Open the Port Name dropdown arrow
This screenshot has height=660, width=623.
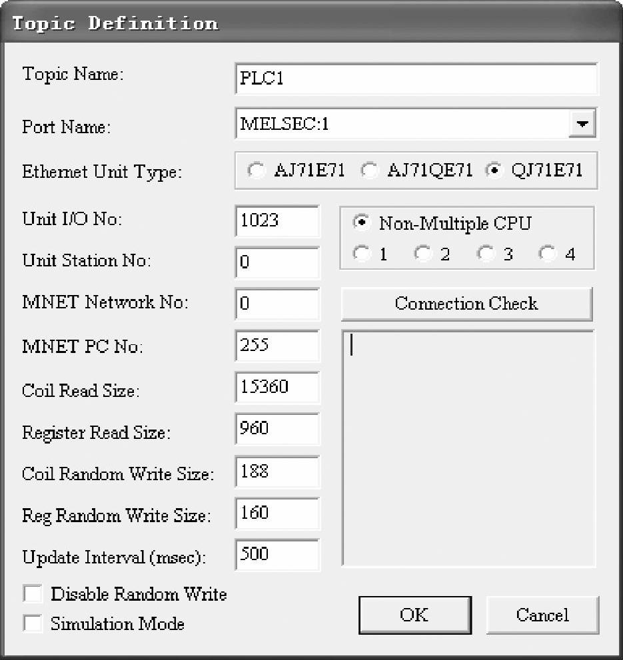click(583, 125)
